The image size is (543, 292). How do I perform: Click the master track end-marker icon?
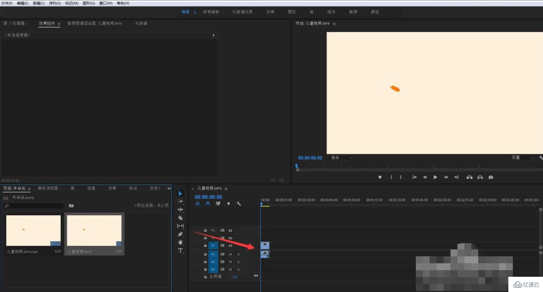point(256,276)
